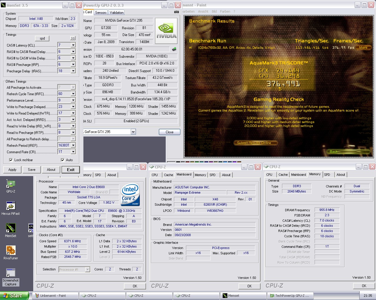The width and height of the screenshot is (376, 300).
Task: Click OK in the Processor CPU-Z window
Action: coord(135,286)
